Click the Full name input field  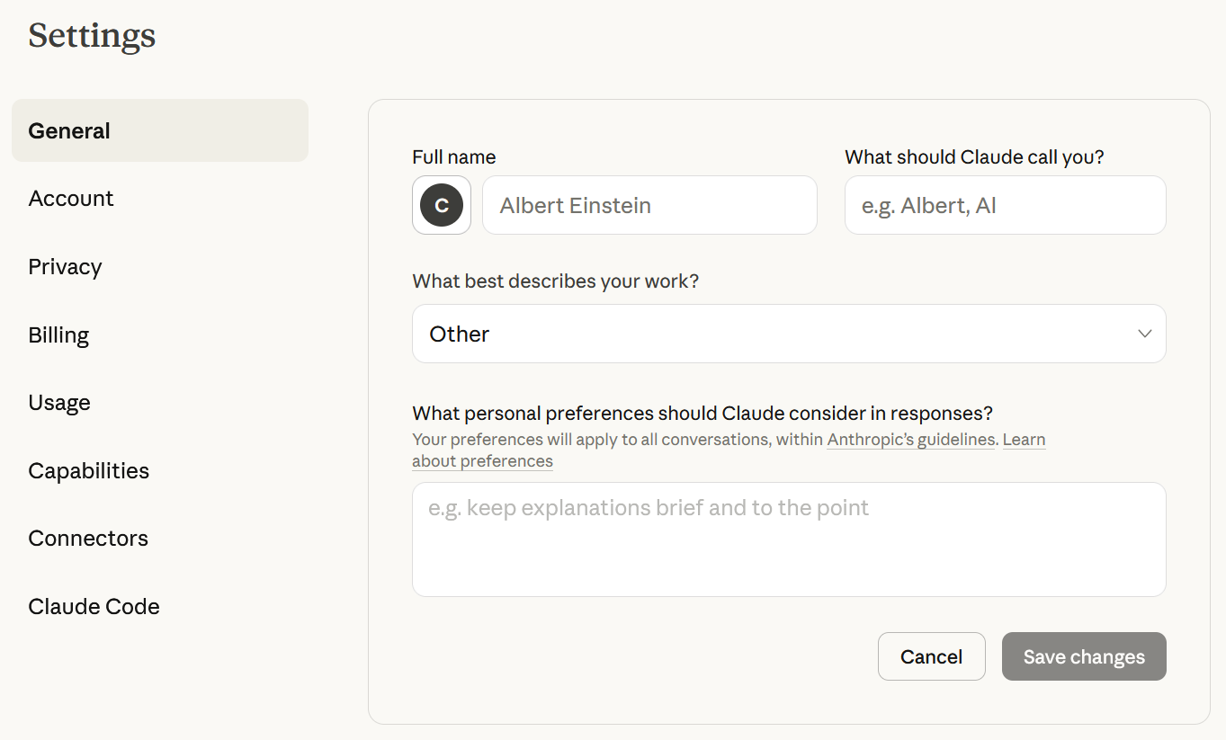[649, 205]
